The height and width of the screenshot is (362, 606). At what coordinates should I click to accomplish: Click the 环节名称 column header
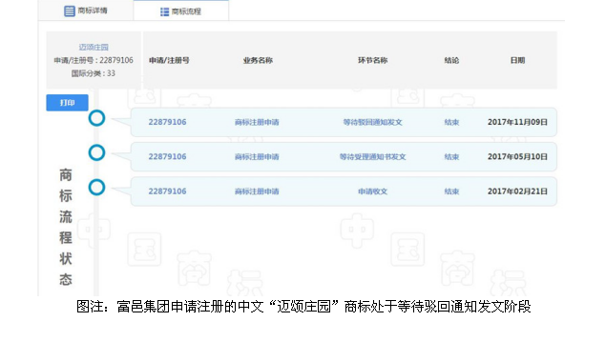(372, 60)
